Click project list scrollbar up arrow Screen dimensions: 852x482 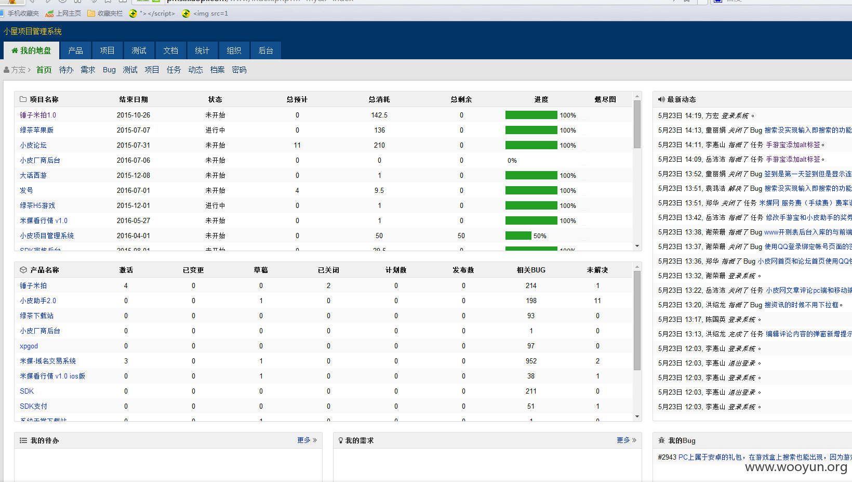(x=637, y=97)
